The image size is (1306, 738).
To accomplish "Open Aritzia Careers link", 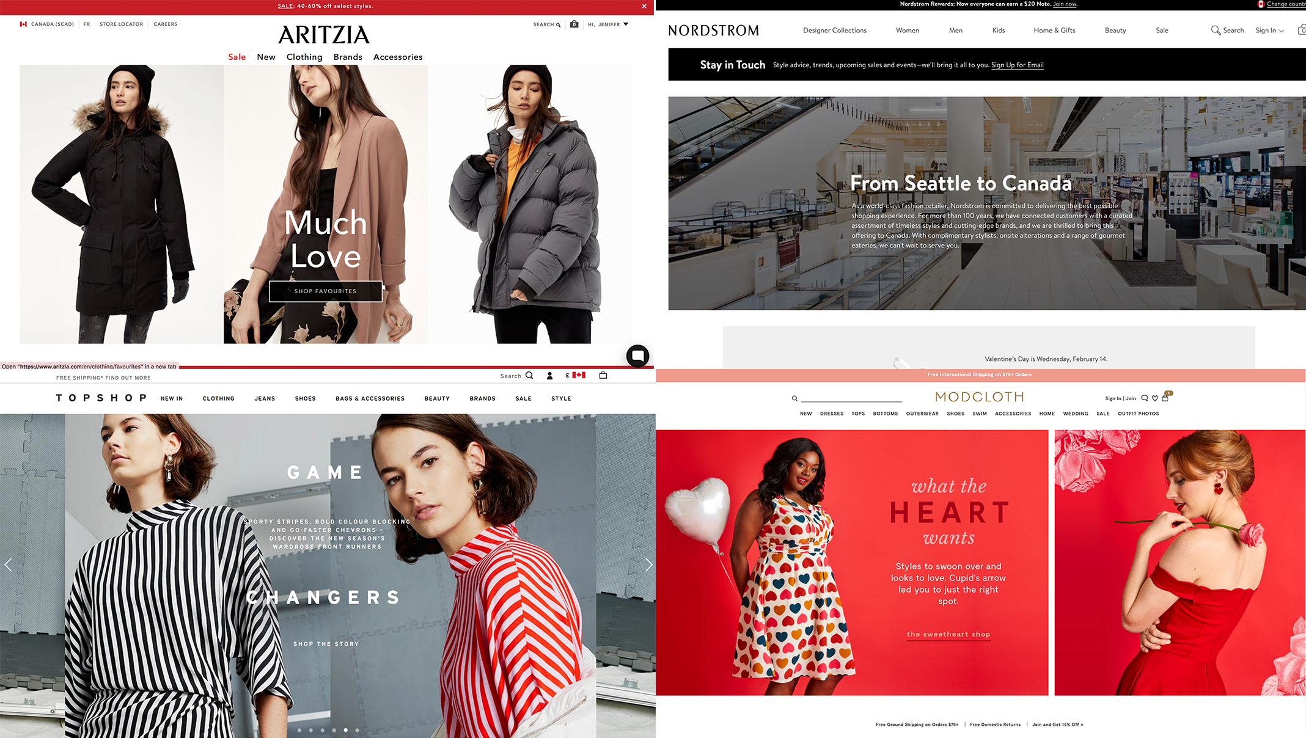I will tap(166, 24).
